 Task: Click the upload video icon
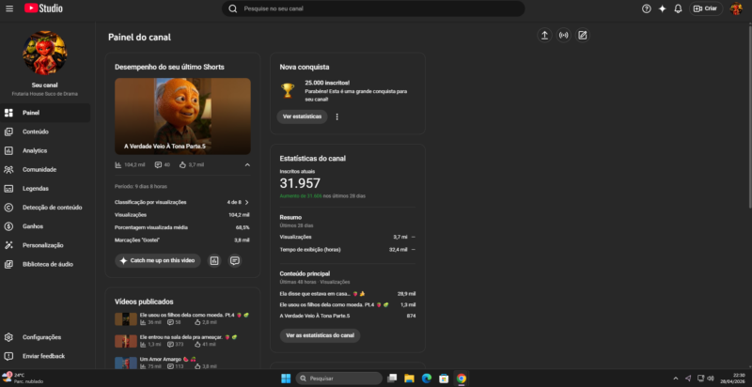point(544,35)
